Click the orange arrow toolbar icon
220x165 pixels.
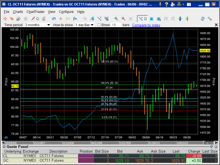[x=12, y=19]
